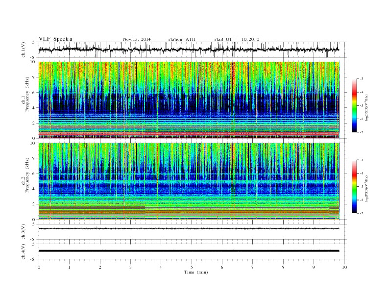
Task: Click the "1" tick on the time axis
Action: (x=69, y=267)
